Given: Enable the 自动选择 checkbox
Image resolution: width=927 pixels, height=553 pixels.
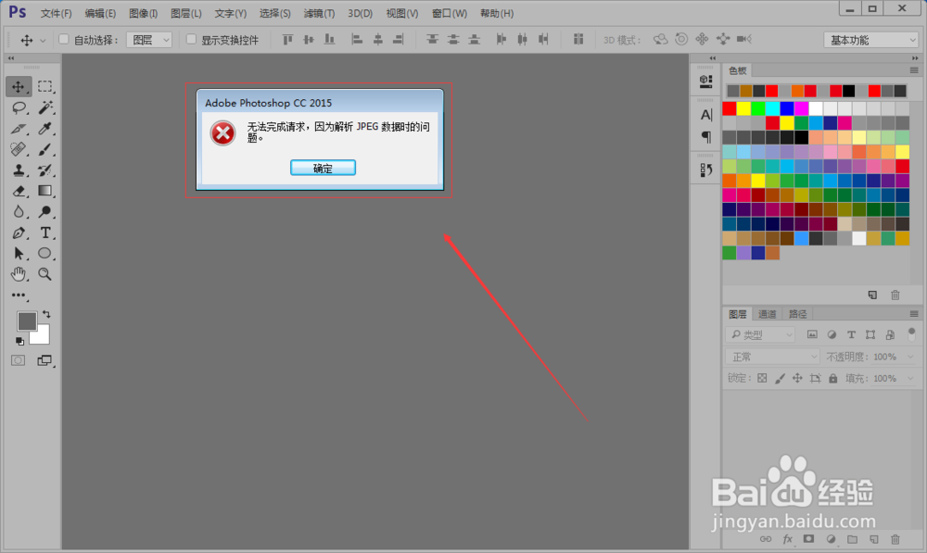Looking at the screenshot, I should (64, 40).
